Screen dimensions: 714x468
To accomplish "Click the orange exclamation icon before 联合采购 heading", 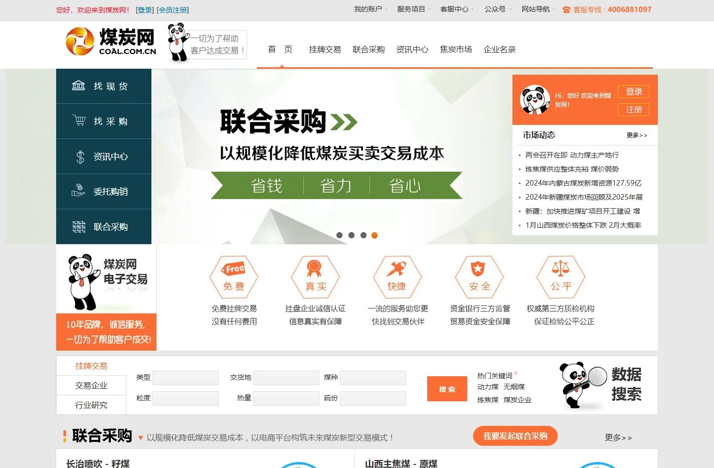I will tap(65, 436).
